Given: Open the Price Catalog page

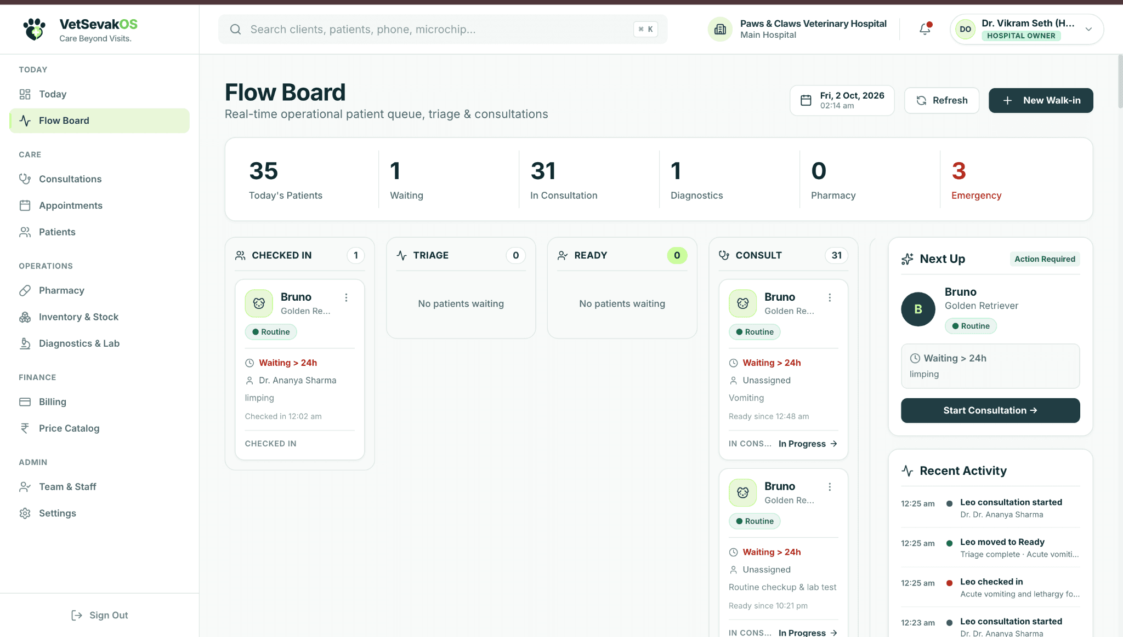Looking at the screenshot, I should [99, 428].
